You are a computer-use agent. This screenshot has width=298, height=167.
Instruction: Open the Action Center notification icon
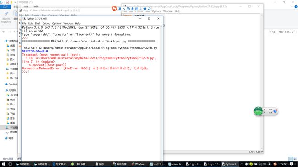292,164
